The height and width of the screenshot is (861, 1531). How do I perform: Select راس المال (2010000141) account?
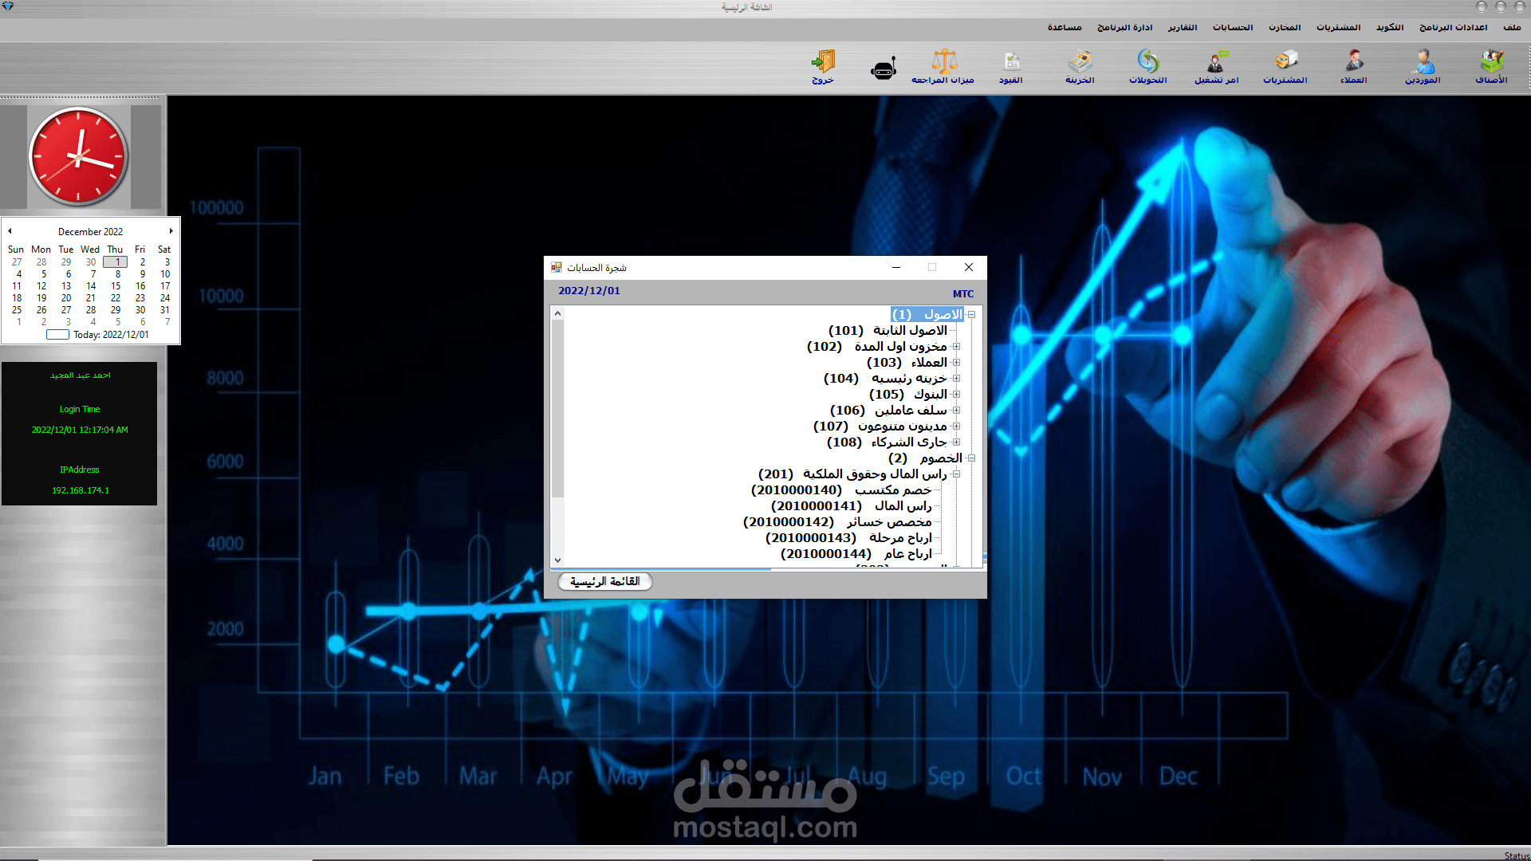(851, 506)
